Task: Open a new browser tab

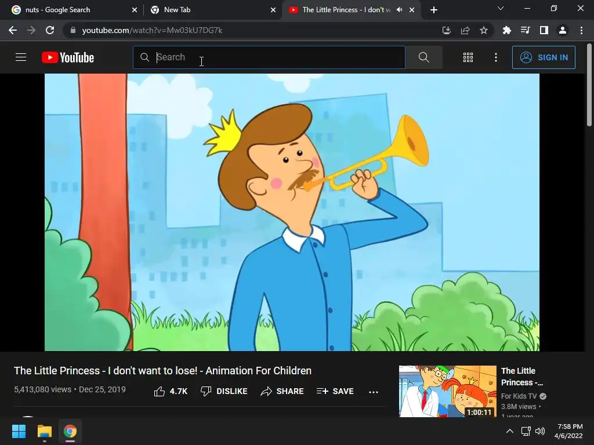Action: coord(434,10)
